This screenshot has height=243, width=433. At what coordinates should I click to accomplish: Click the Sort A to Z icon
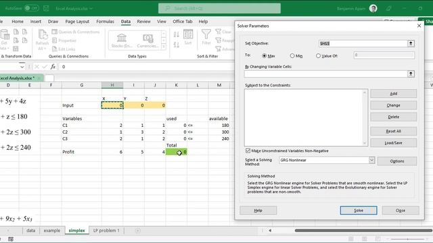coord(176,34)
